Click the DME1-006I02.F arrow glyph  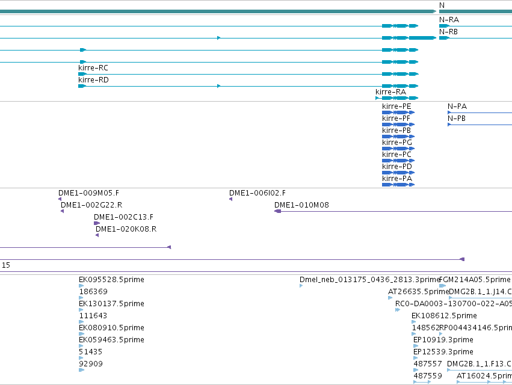click(231, 199)
